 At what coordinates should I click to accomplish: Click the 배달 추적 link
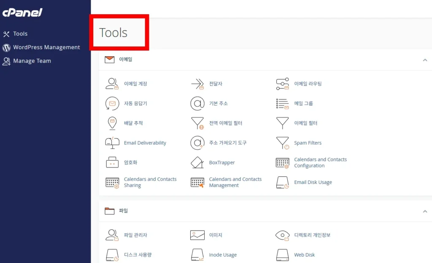click(133, 123)
